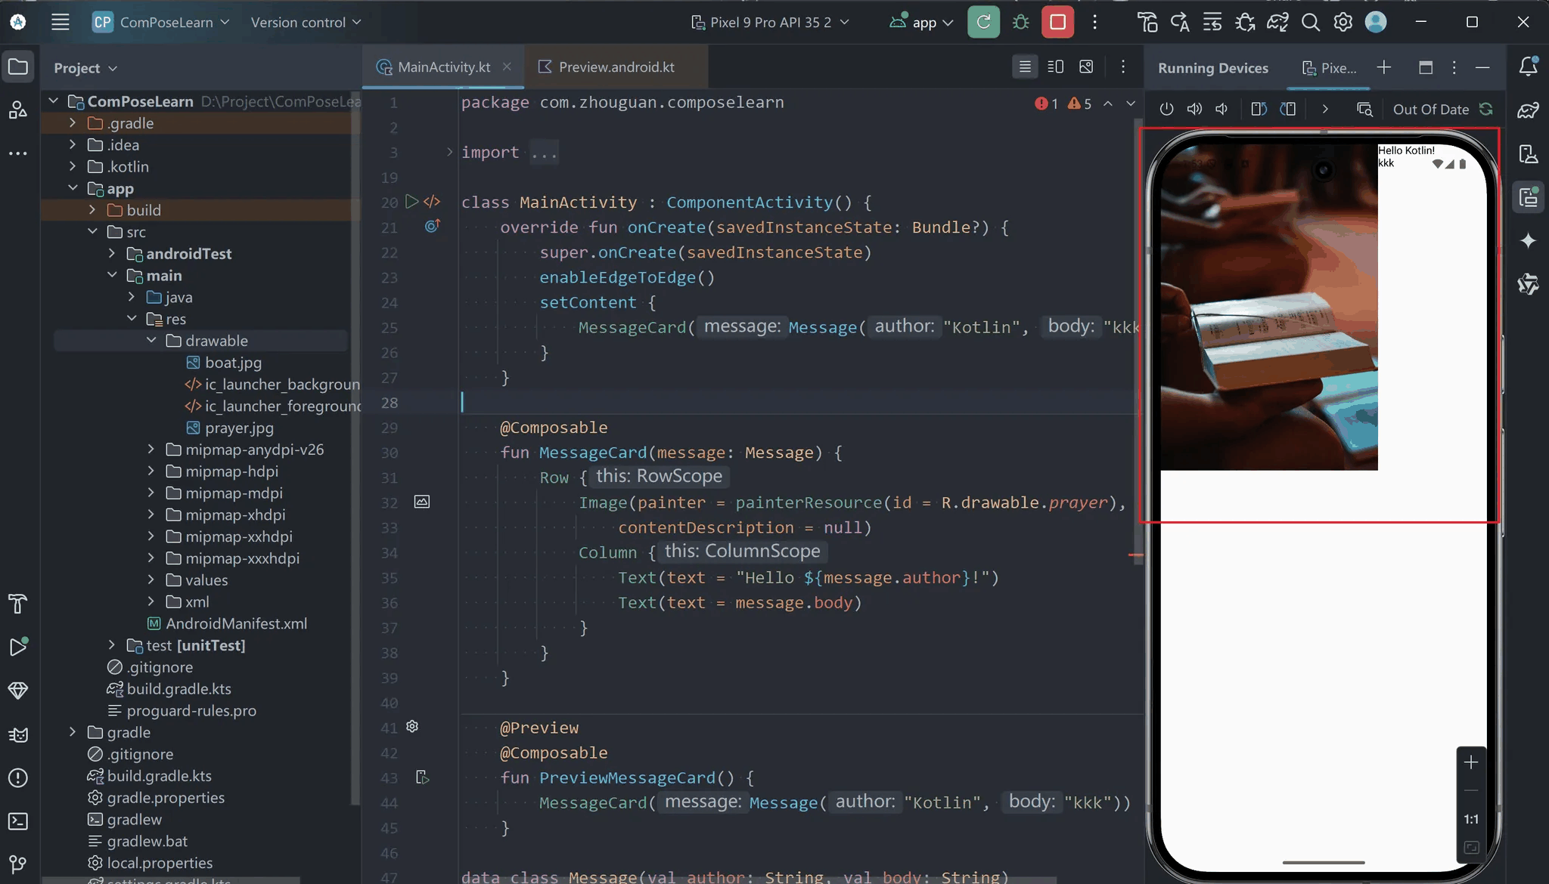The height and width of the screenshot is (884, 1549).
Task: Open the Pixel 9 Pro device dropdown
Action: pos(770,23)
